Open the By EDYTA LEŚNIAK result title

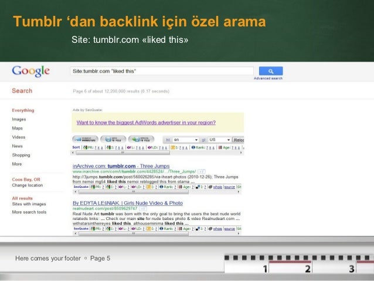click(128, 203)
